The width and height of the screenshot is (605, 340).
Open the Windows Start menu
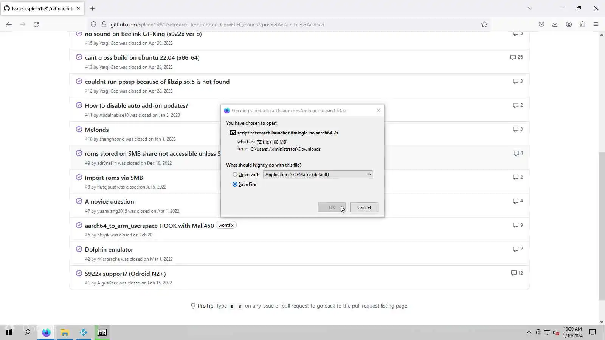(x=9, y=332)
